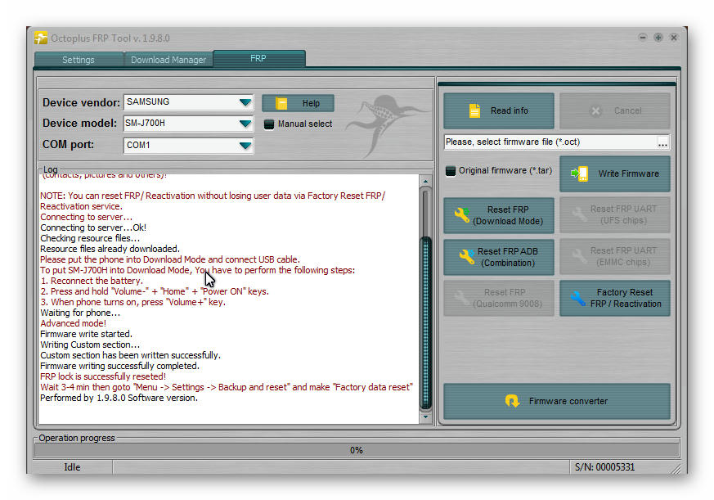This screenshot has width=714, height=500.
Task: Switch to the Download Manager tab
Action: [x=168, y=60]
